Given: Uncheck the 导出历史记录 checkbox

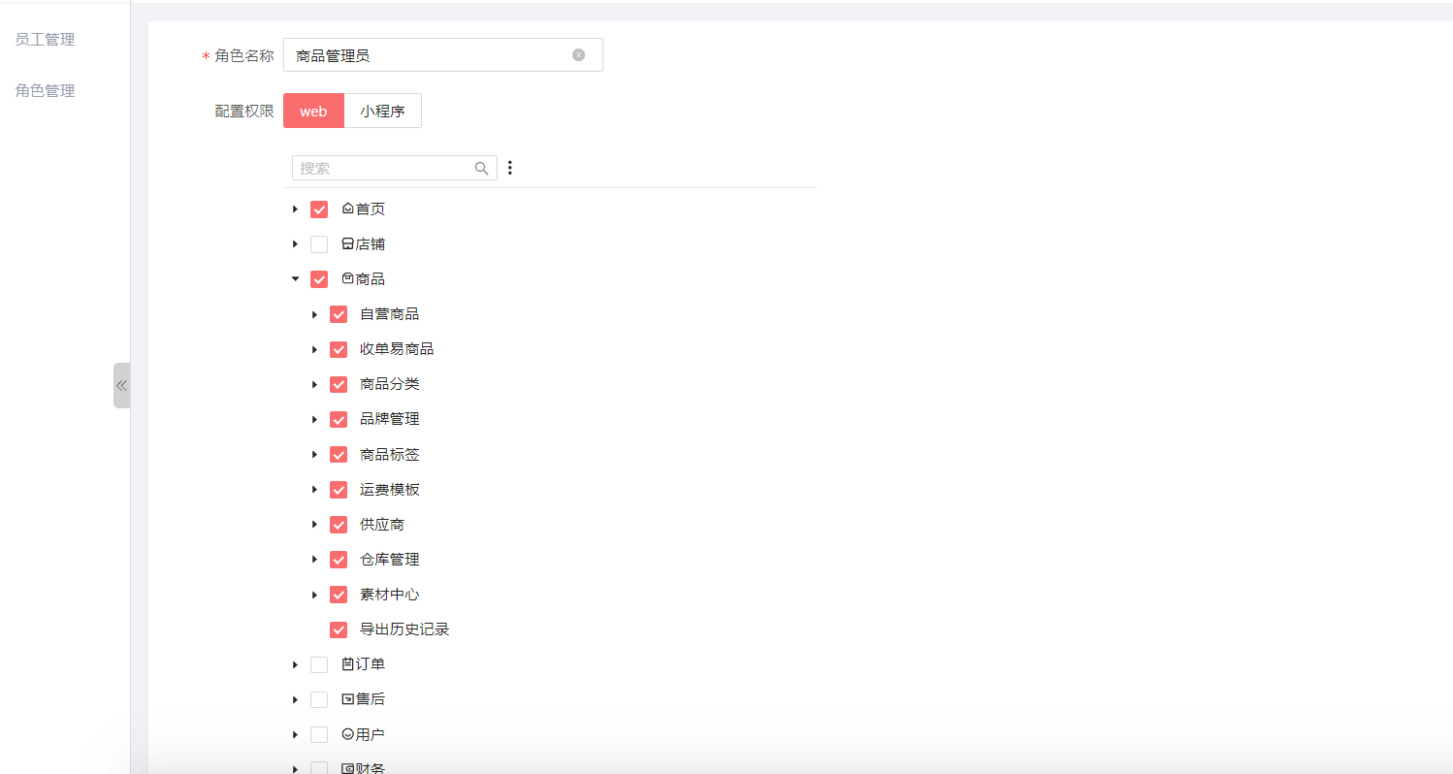Looking at the screenshot, I should 339,629.
